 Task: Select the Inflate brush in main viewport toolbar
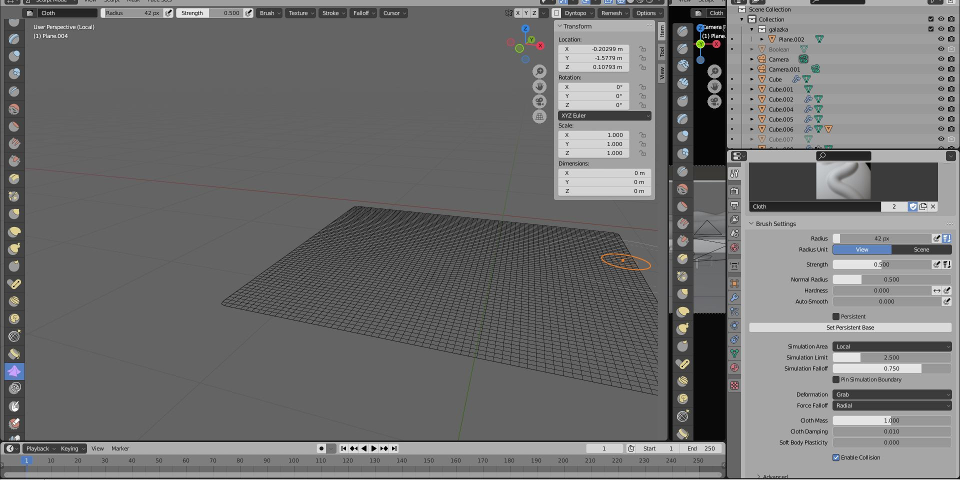14,56
